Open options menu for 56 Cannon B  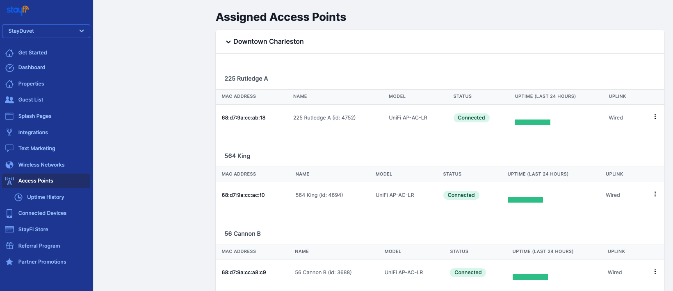point(655,272)
